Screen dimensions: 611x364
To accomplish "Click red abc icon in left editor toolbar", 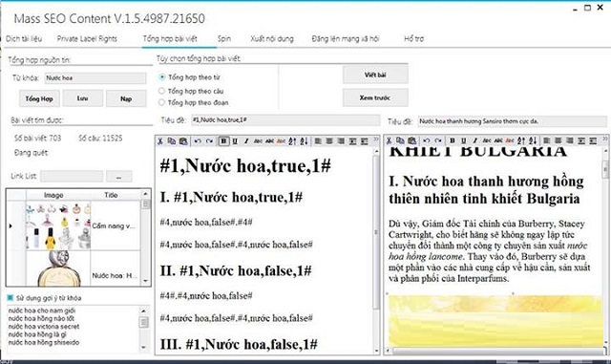I will coord(281,141).
